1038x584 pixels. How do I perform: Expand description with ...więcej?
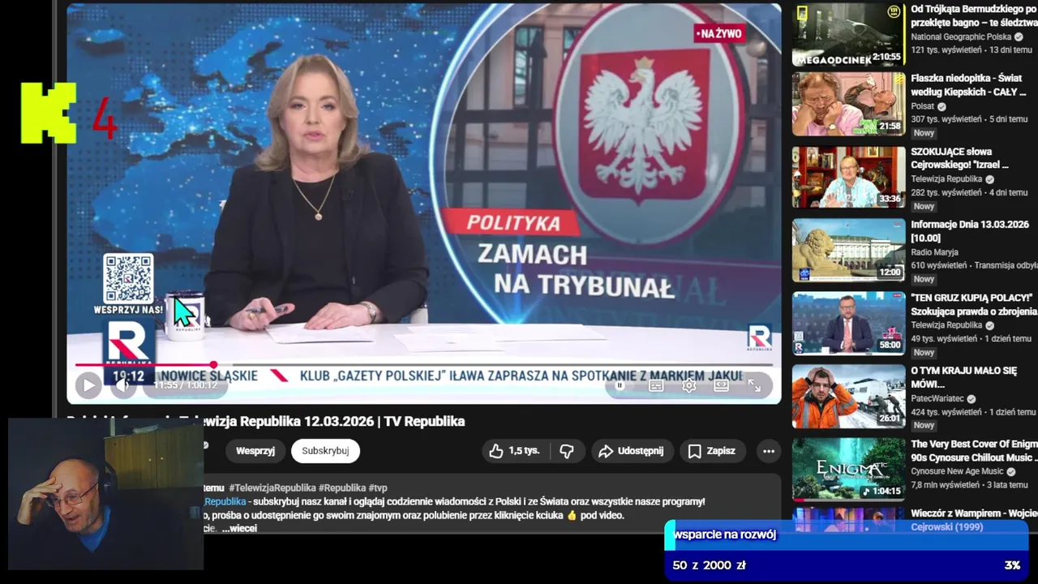coord(239,528)
